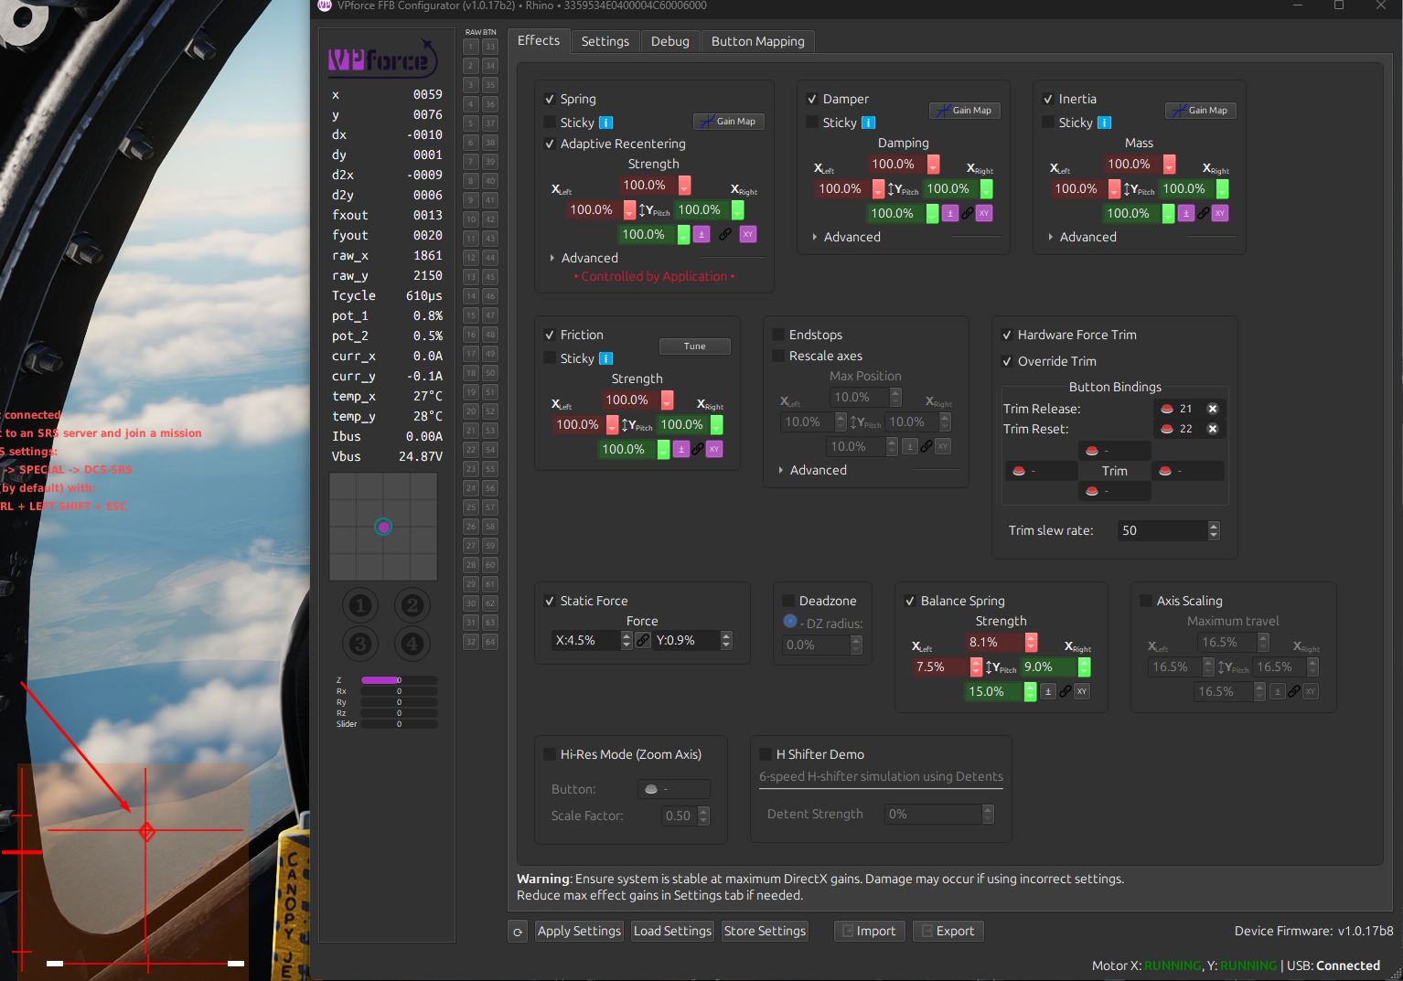
Task: Enable the Axis Scaling checkbox
Action: [1146, 601]
